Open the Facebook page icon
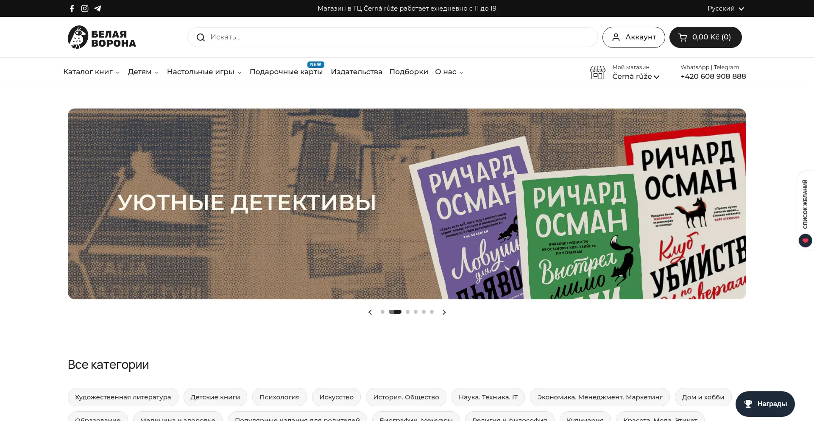This screenshot has width=814, height=421. click(x=72, y=8)
